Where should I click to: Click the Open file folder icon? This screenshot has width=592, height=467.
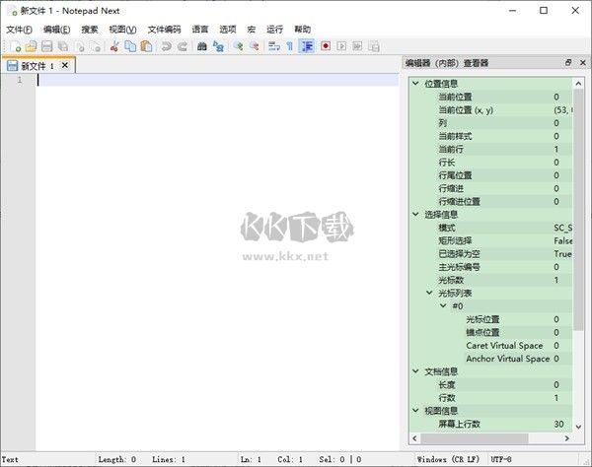pyautogui.click(x=31, y=46)
